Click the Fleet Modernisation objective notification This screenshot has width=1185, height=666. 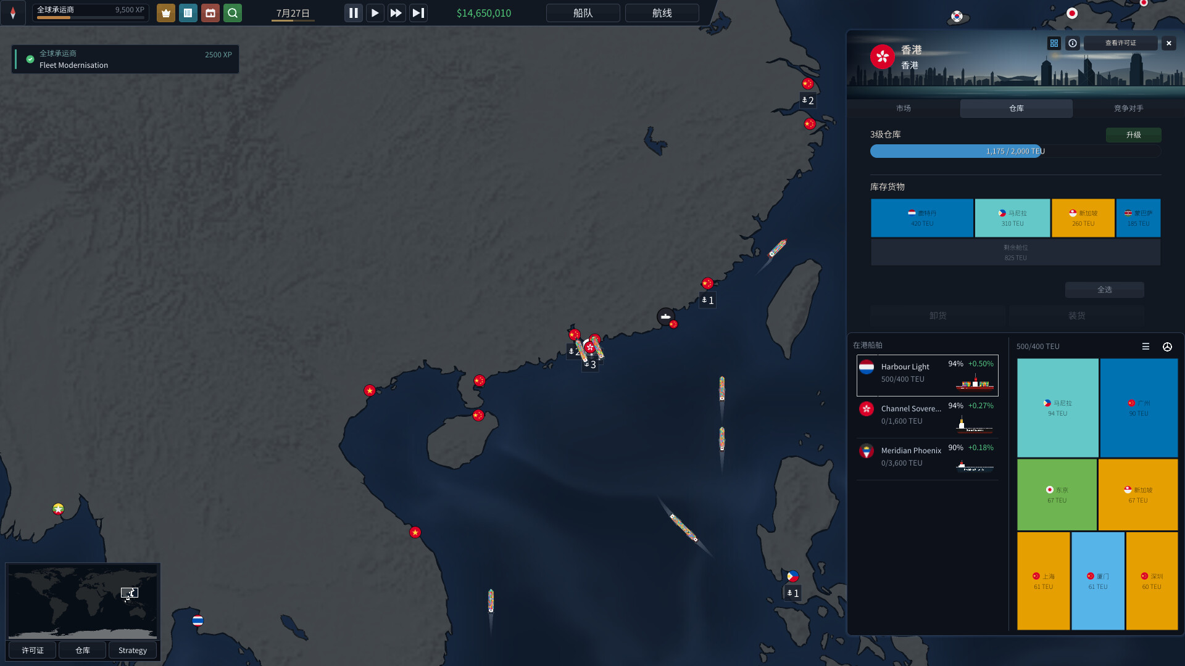(125, 59)
